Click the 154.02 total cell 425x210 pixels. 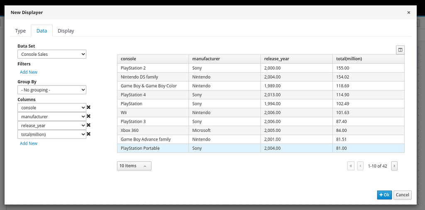(369, 77)
